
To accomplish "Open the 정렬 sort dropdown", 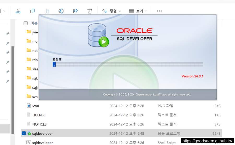I will (111, 11).
